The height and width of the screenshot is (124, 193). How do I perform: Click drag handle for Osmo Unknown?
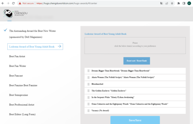89,104
